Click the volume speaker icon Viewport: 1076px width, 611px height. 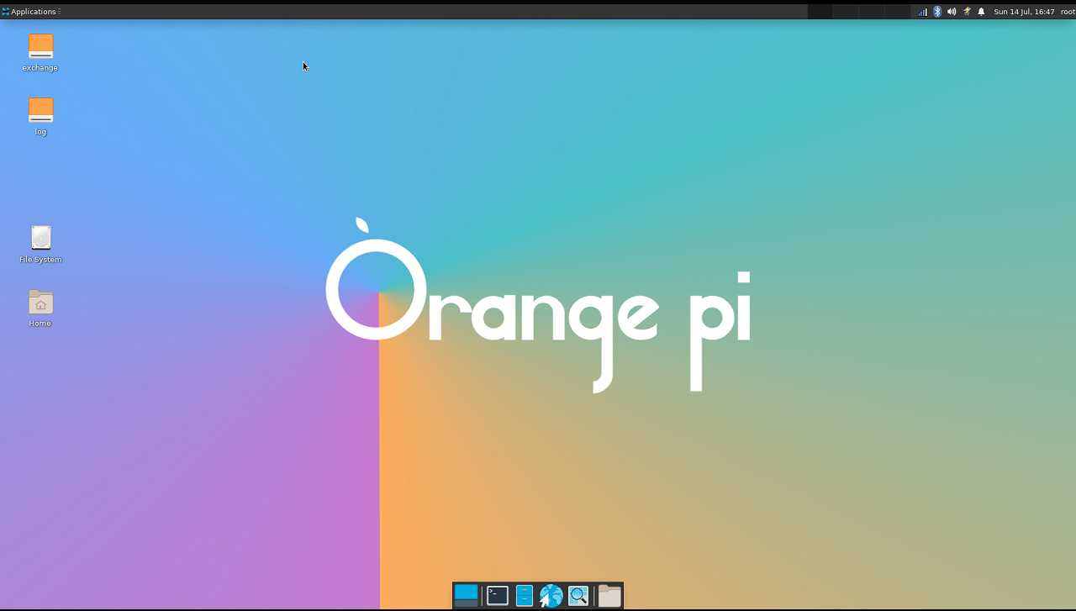pyautogui.click(x=952, y=12)
